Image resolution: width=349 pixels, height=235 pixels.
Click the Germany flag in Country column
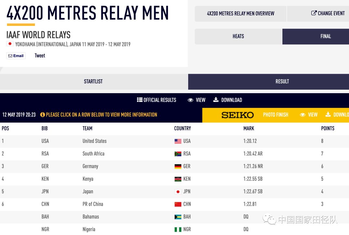point(178,166)
